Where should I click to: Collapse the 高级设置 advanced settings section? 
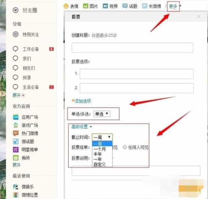82,127
